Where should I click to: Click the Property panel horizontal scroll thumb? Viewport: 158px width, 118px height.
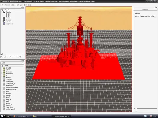pos(4,54)
